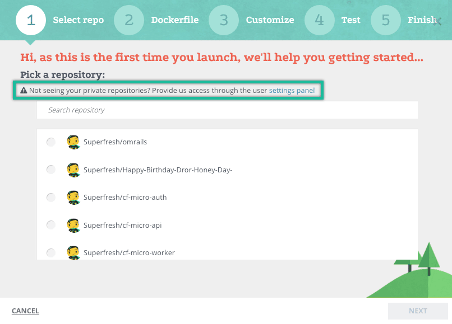Click the warning triangle icon
The height and width of the screenshot is (324, 452).
point(24,90)
